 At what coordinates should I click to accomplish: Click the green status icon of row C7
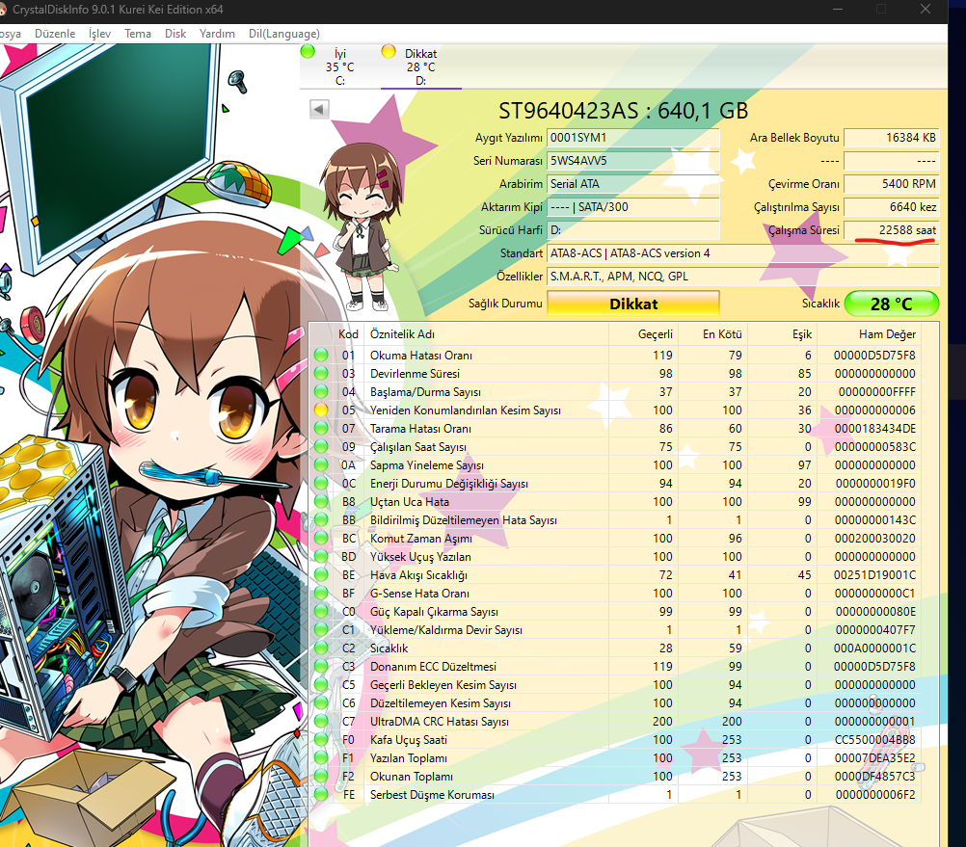tap(321, 721)
